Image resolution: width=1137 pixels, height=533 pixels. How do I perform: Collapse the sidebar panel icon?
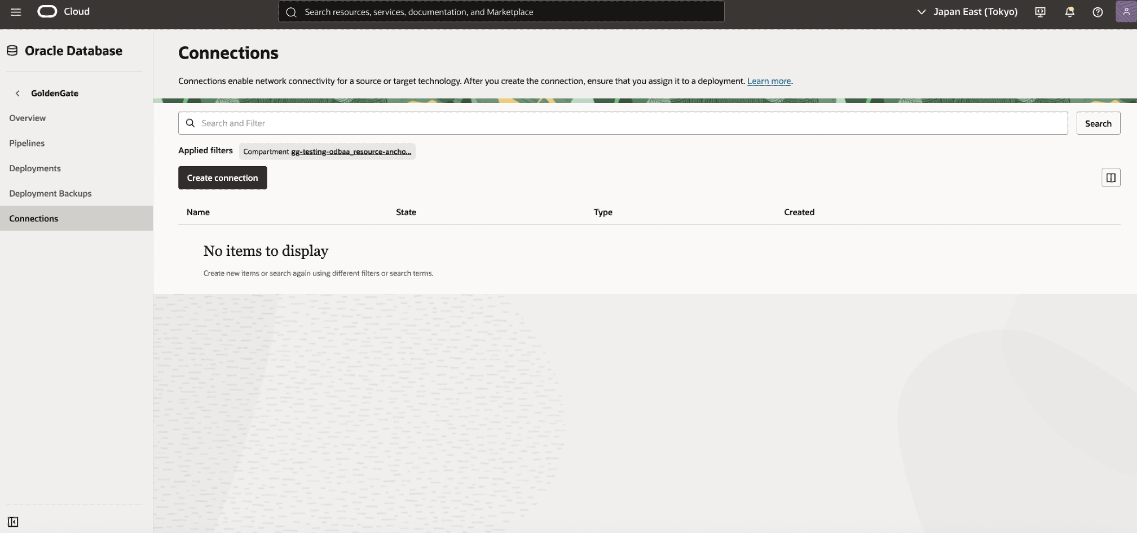pyautogui.click(x=13, y=522)
